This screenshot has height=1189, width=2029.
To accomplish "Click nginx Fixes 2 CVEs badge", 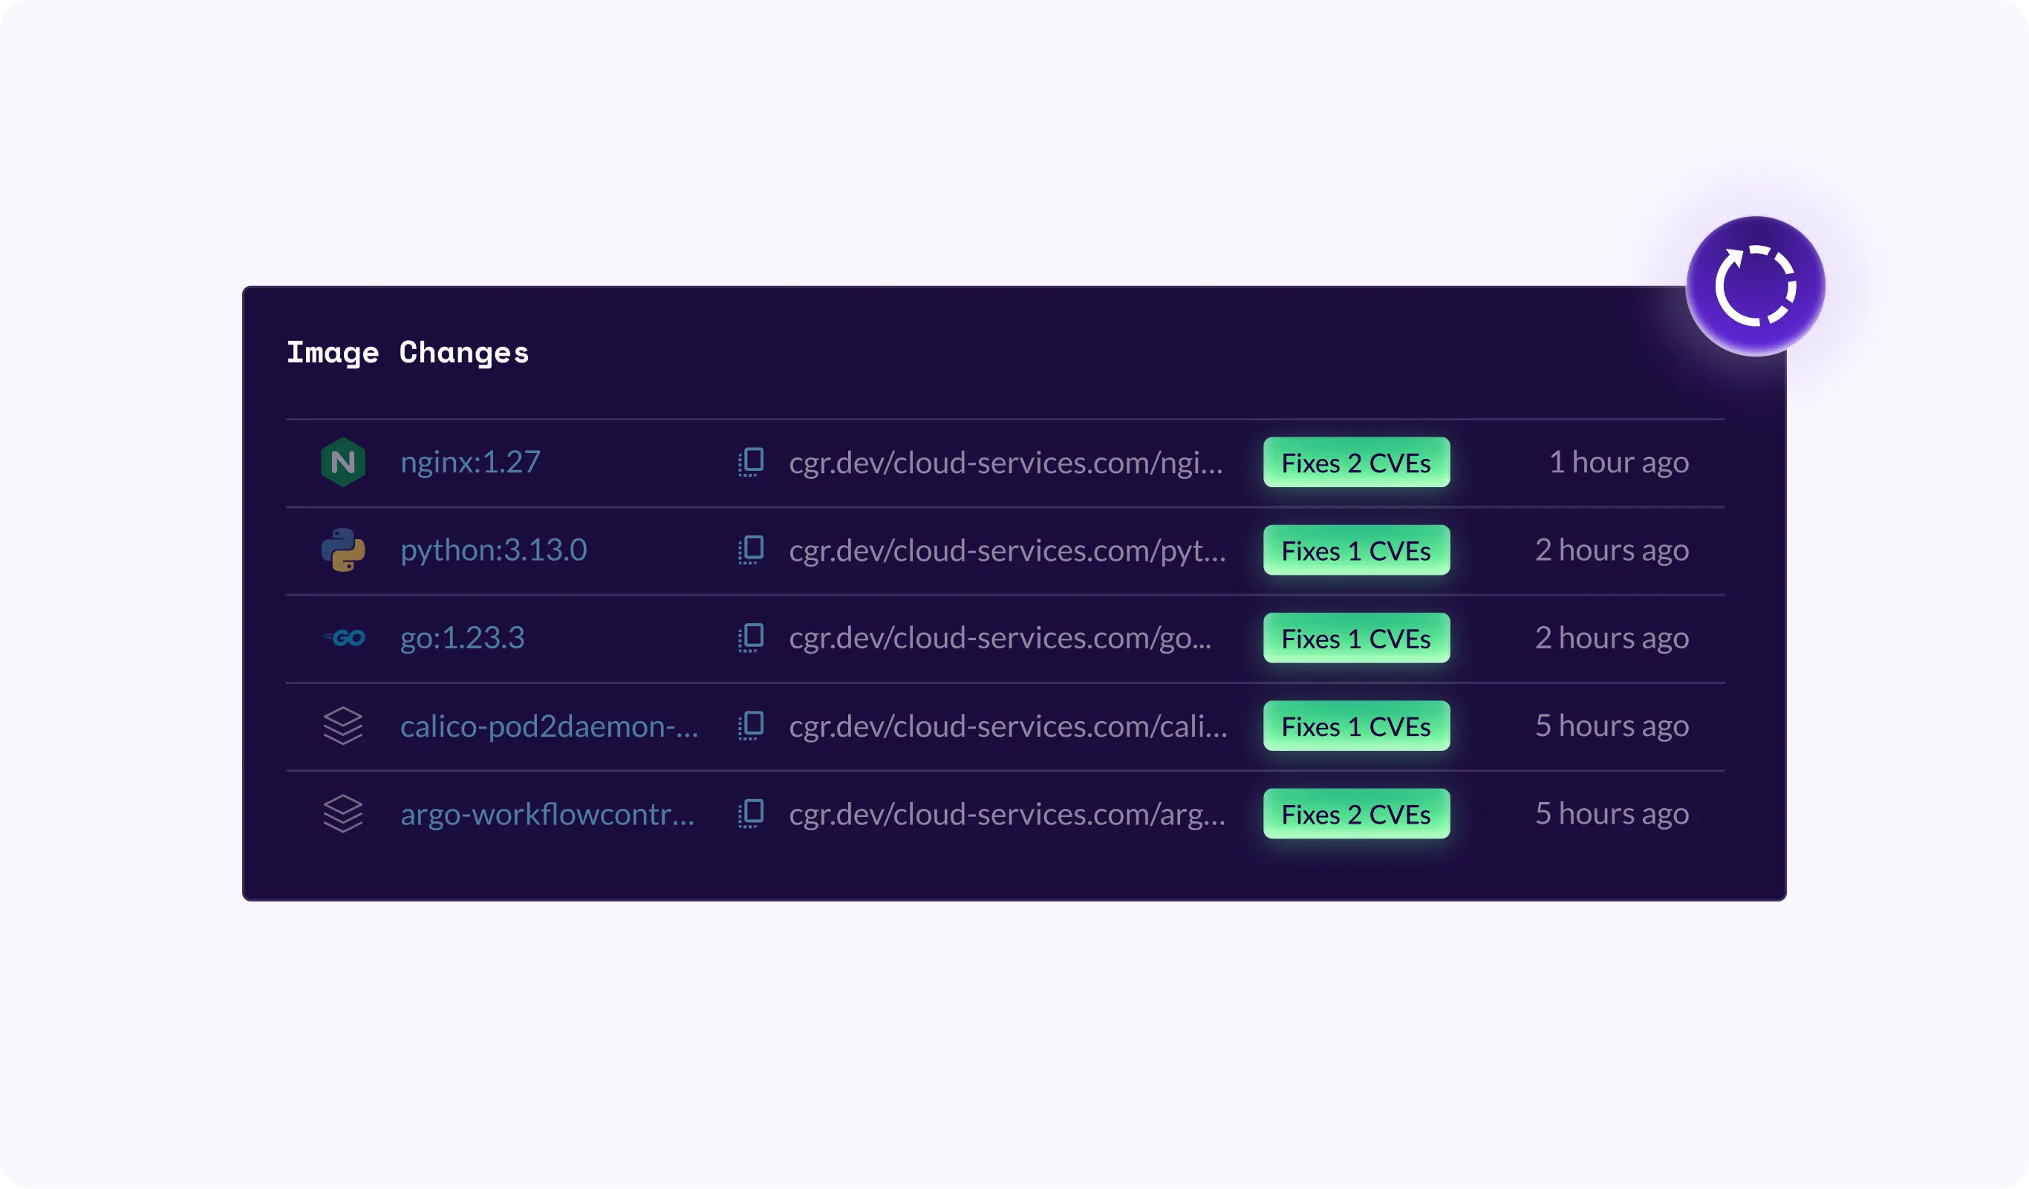I will (1356, 462).
